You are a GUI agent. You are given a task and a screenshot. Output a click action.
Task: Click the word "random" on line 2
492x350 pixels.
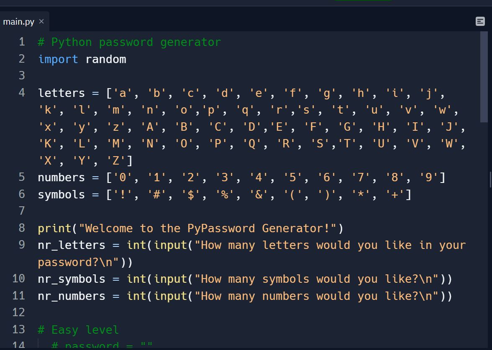(x=106, y=59)
